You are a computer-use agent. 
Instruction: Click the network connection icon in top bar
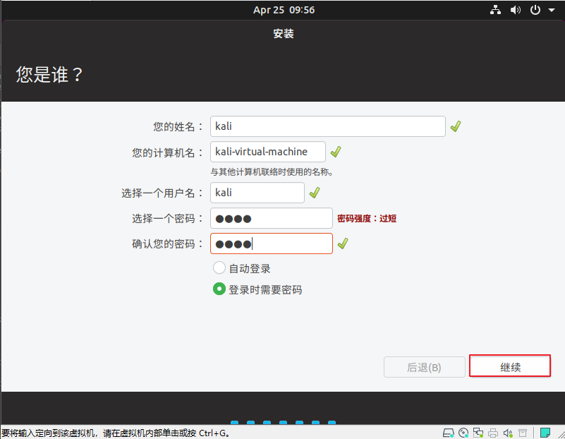pyautogui.click(x=495, y=10)
